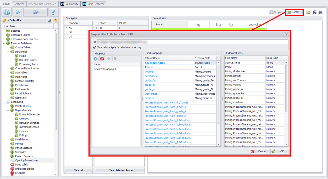Click the Unblasted Blocks red status icon

tap(12, 169)
